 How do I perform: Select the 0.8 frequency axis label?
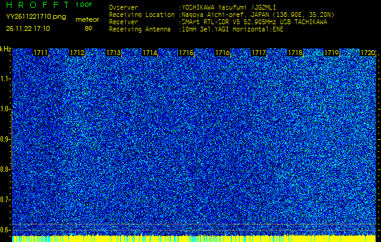click(5, 169)
